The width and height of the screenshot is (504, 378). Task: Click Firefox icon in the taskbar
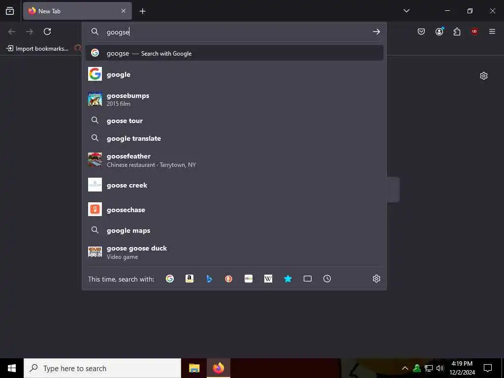[218, 368]
